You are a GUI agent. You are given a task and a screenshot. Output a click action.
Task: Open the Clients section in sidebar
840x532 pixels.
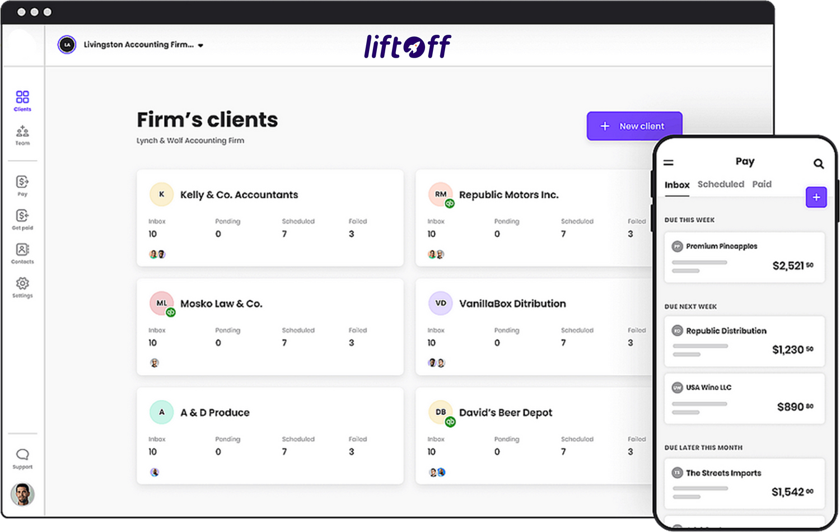pos(22,101)
